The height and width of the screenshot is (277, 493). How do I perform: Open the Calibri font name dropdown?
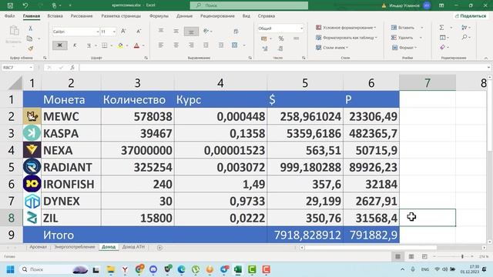coord(98,32)
